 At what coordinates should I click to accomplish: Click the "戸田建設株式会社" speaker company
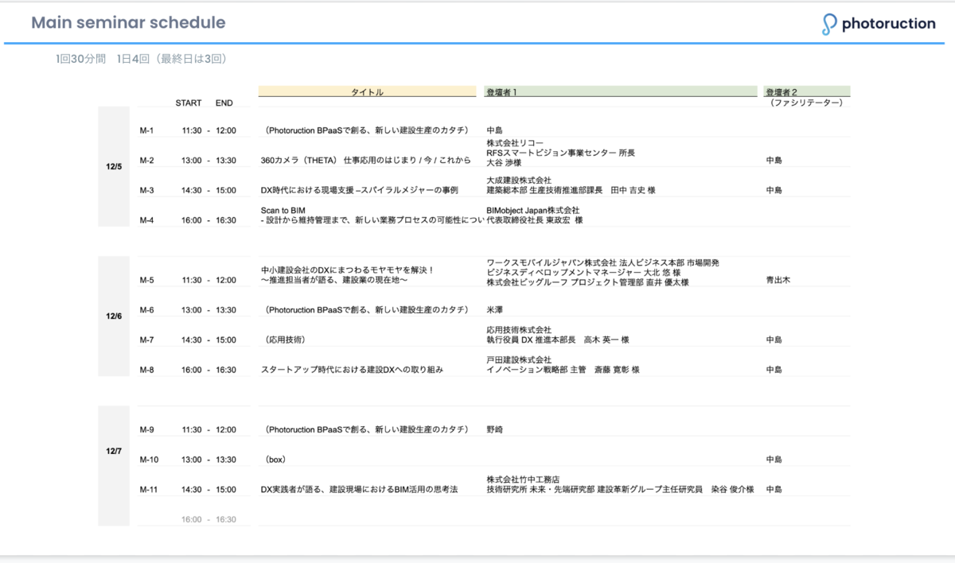[518, 360]
